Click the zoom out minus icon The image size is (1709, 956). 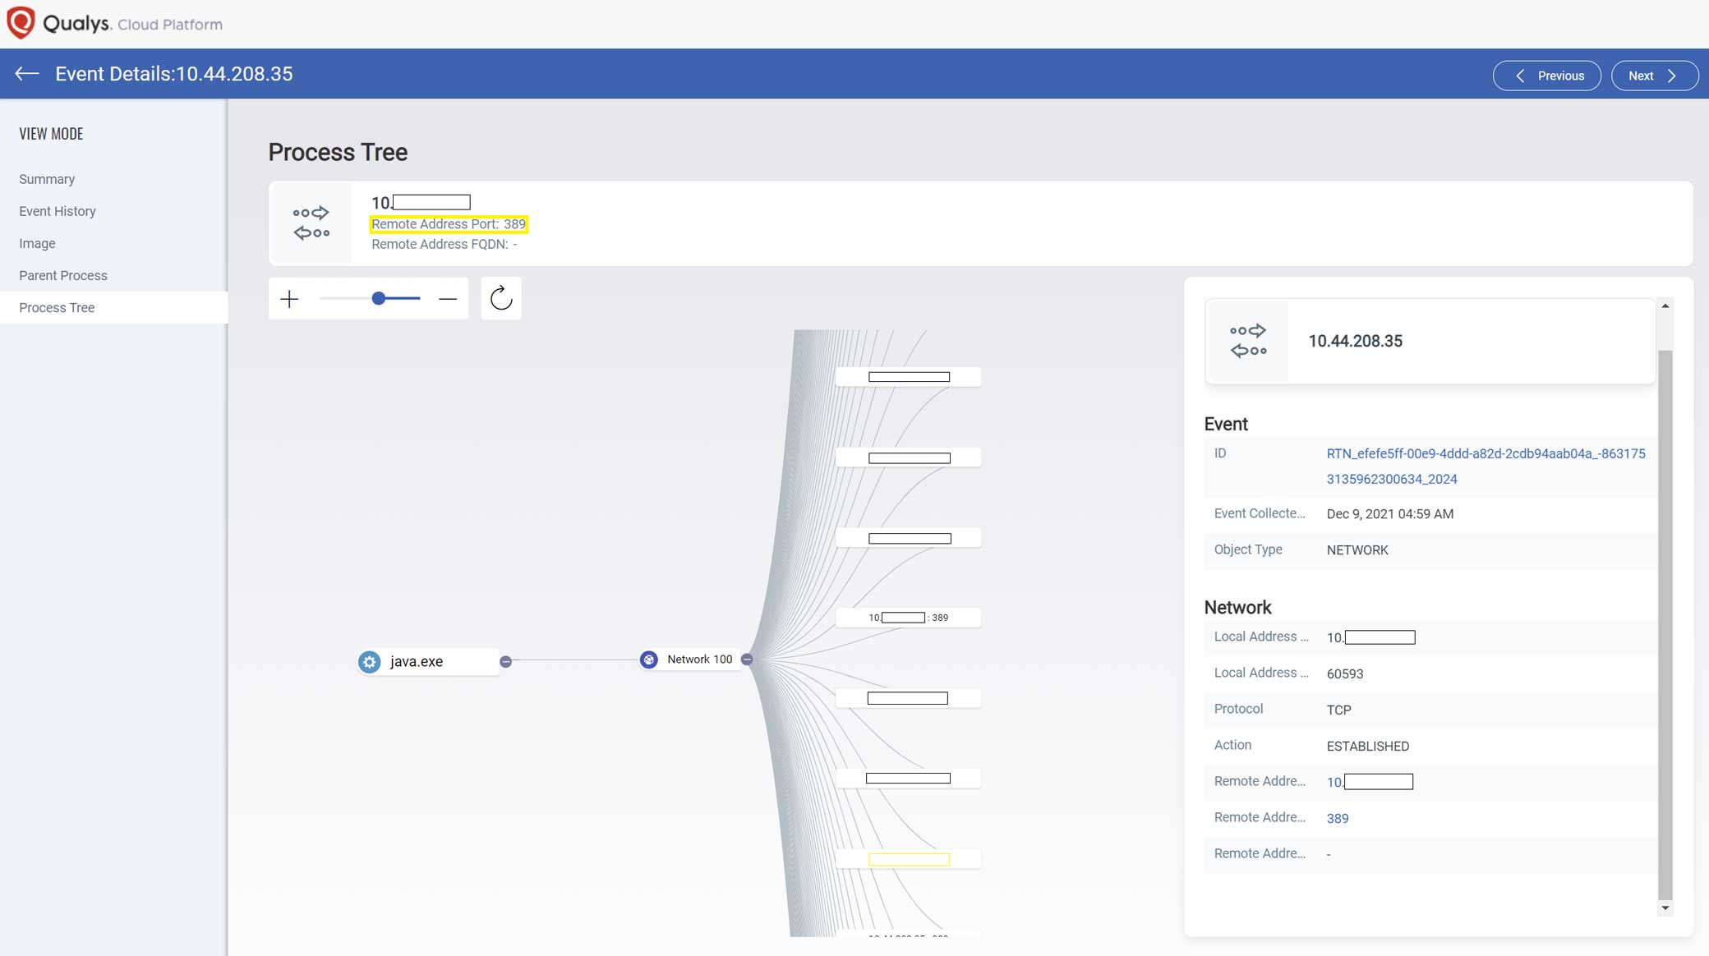click(x=448, y=299)
